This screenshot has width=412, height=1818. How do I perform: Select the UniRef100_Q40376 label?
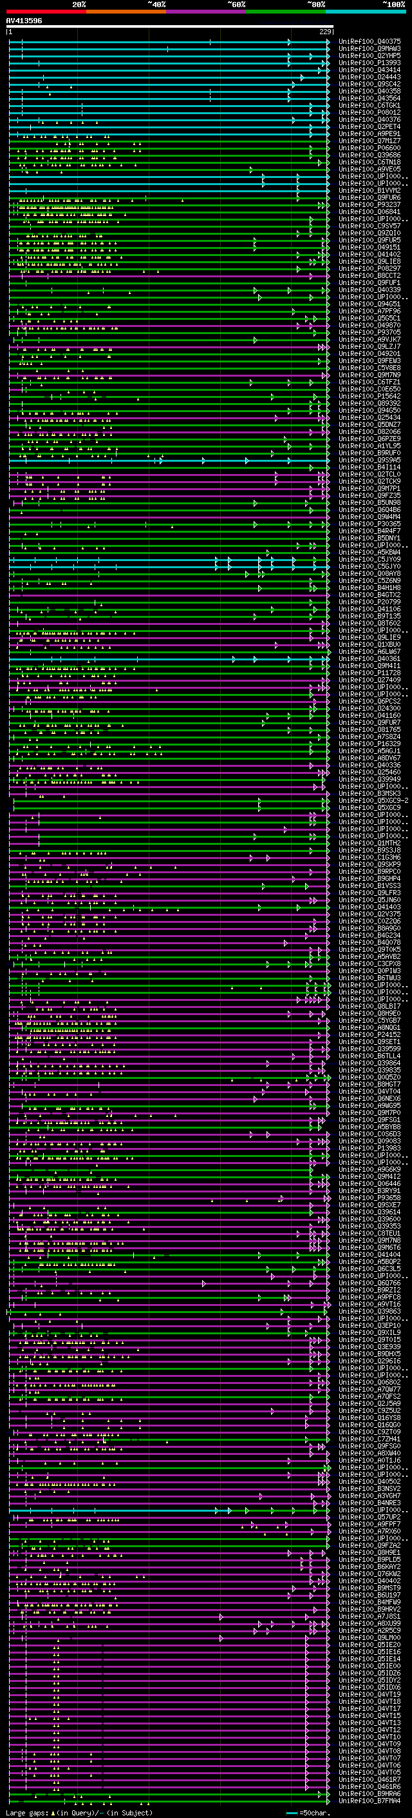[370, 119]
